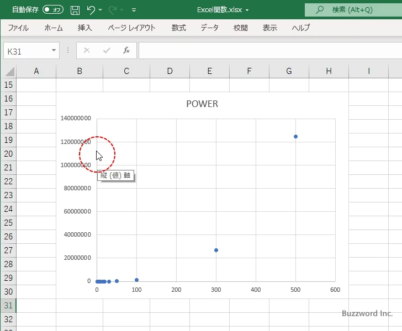Select column D header
This screenshot has height=331, width=402.
pyautogui.click(x=170, y=71)
